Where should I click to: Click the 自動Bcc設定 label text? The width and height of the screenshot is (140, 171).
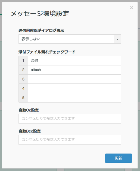pyautogui.click(x=30, y=131)
